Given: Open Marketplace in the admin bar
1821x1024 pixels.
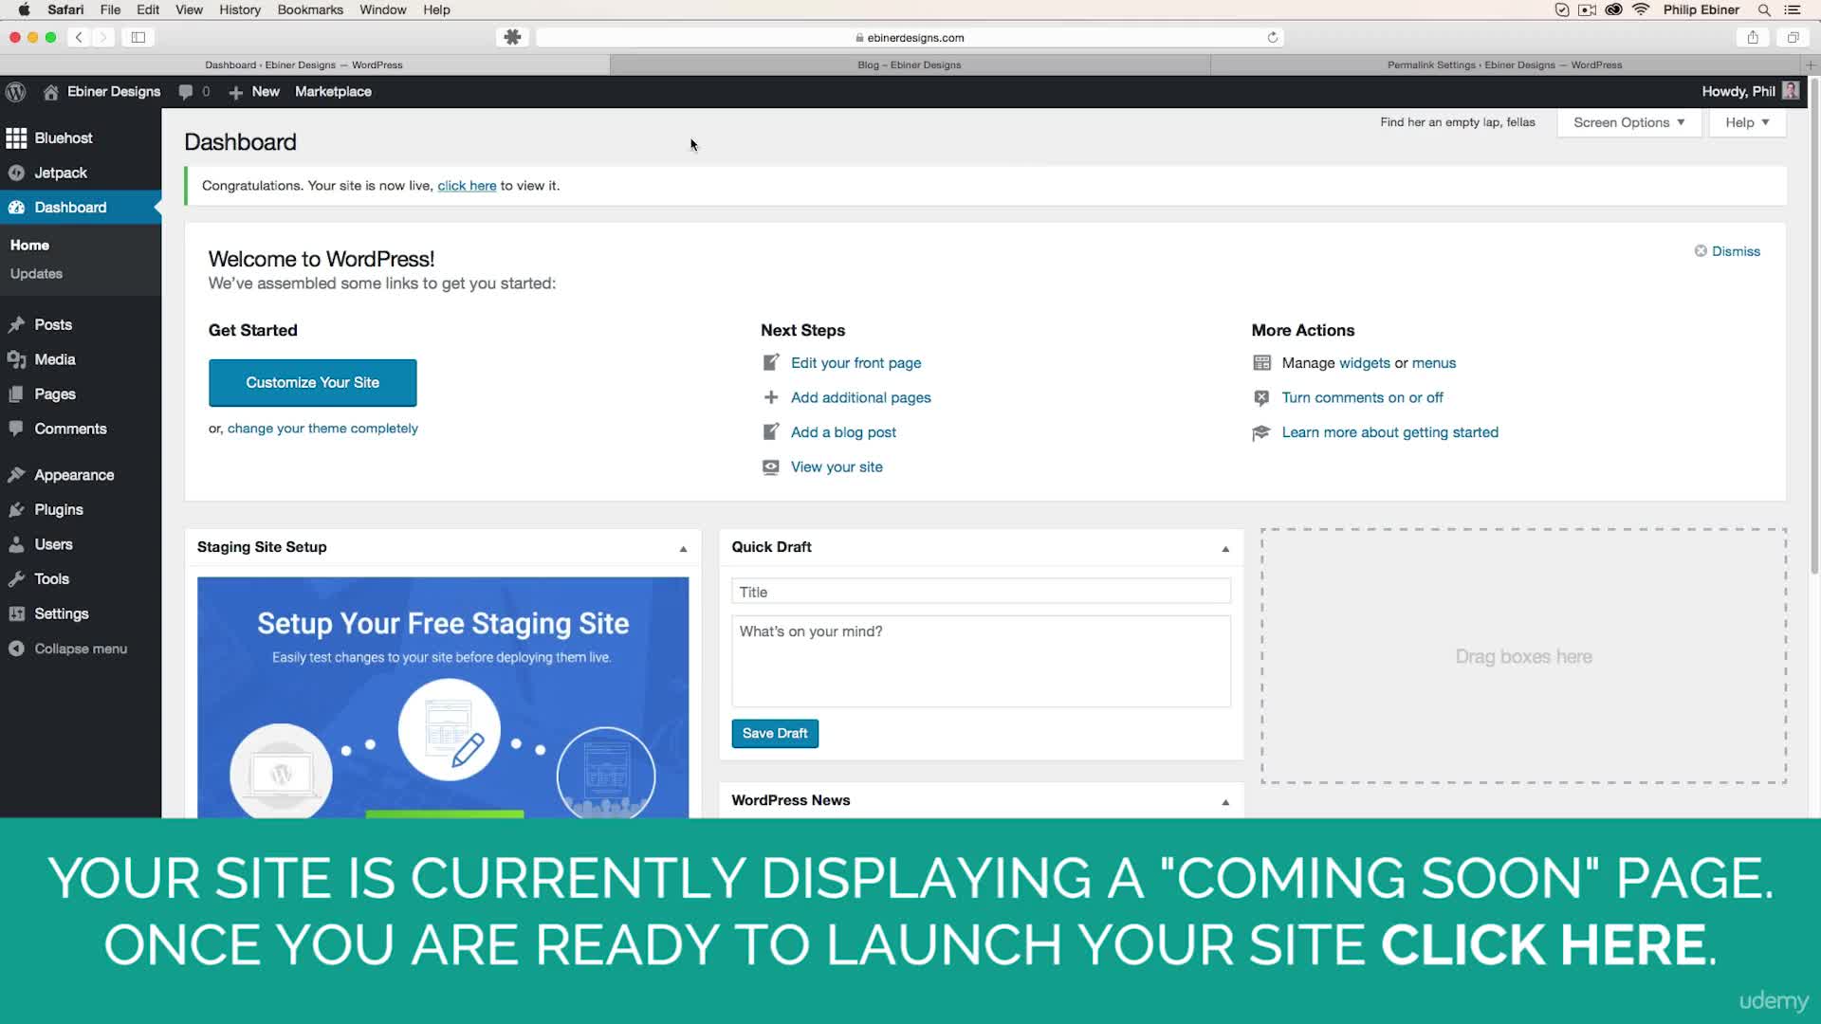Looking at the screenshot, I should point(333,92).
